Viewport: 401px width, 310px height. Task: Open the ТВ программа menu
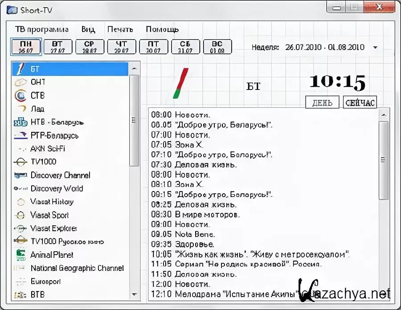click(42, 29)
